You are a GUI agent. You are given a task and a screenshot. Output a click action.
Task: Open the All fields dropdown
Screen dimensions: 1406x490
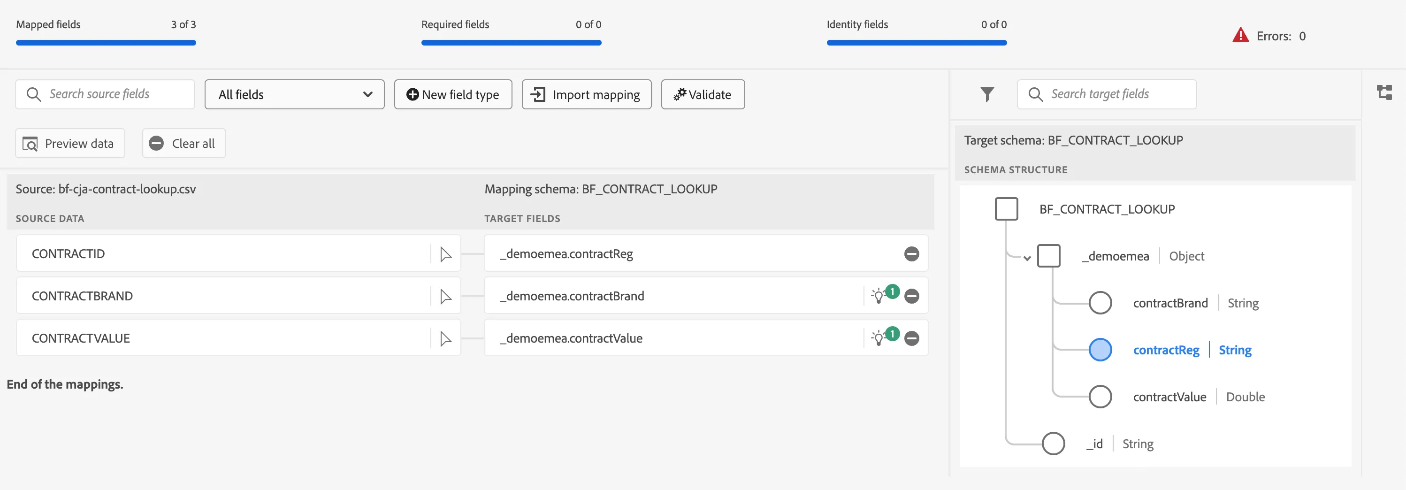click(294, 94)
